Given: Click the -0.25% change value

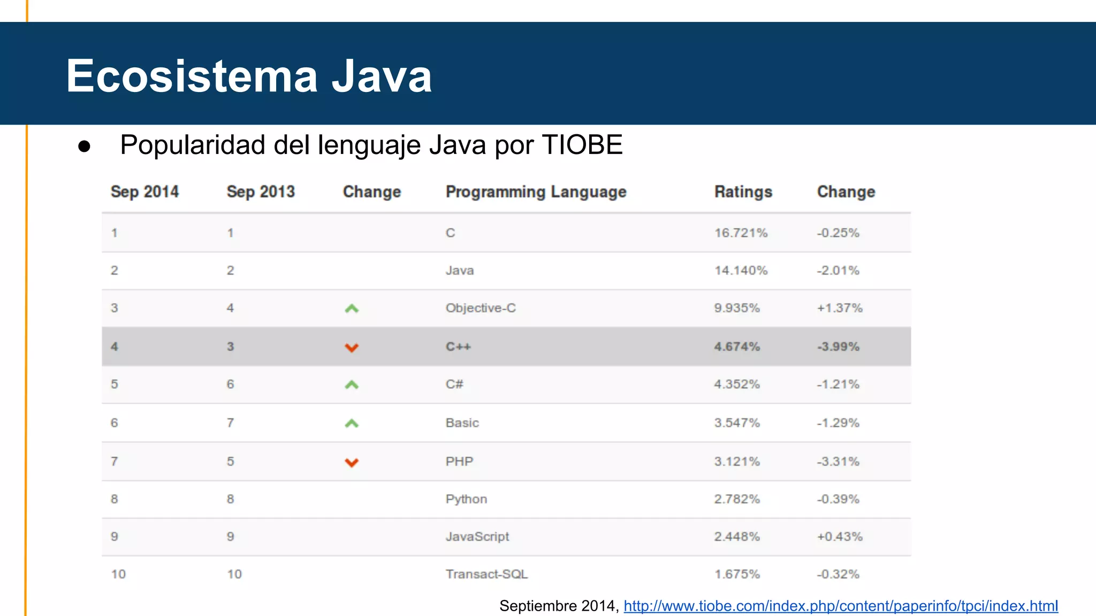Looking at the screenshot, I should click(838, 233).
